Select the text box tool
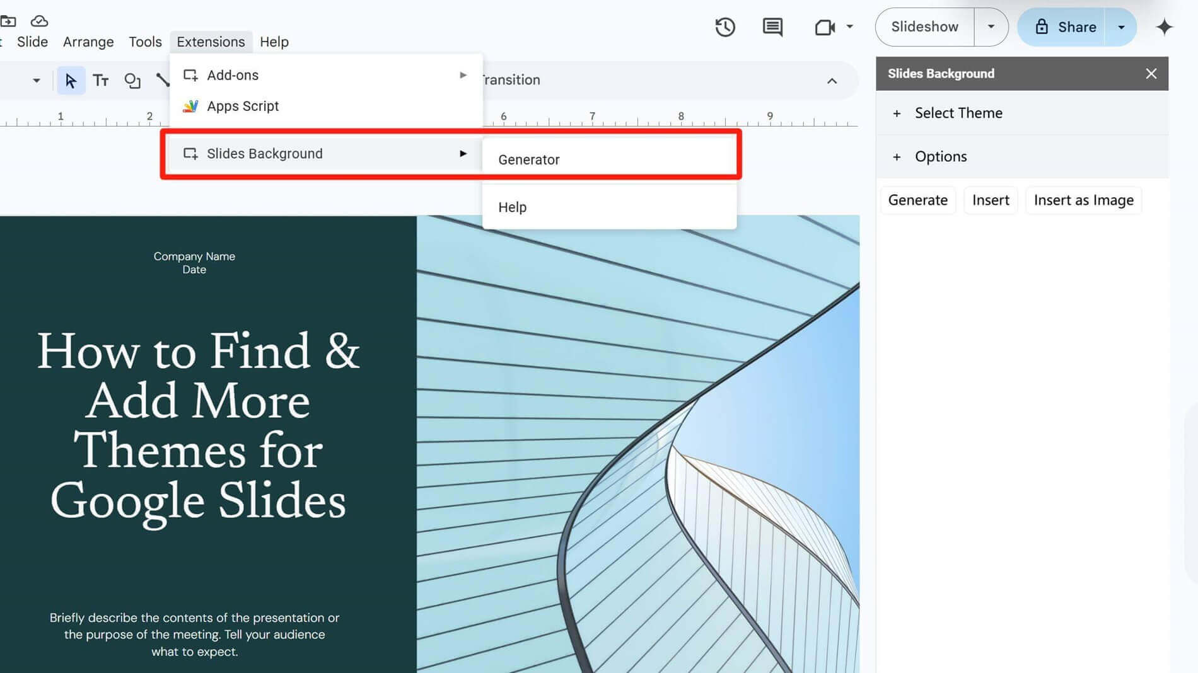This screenshot has width=1198, height=673. pyautogui.click(x=101, y=80)
